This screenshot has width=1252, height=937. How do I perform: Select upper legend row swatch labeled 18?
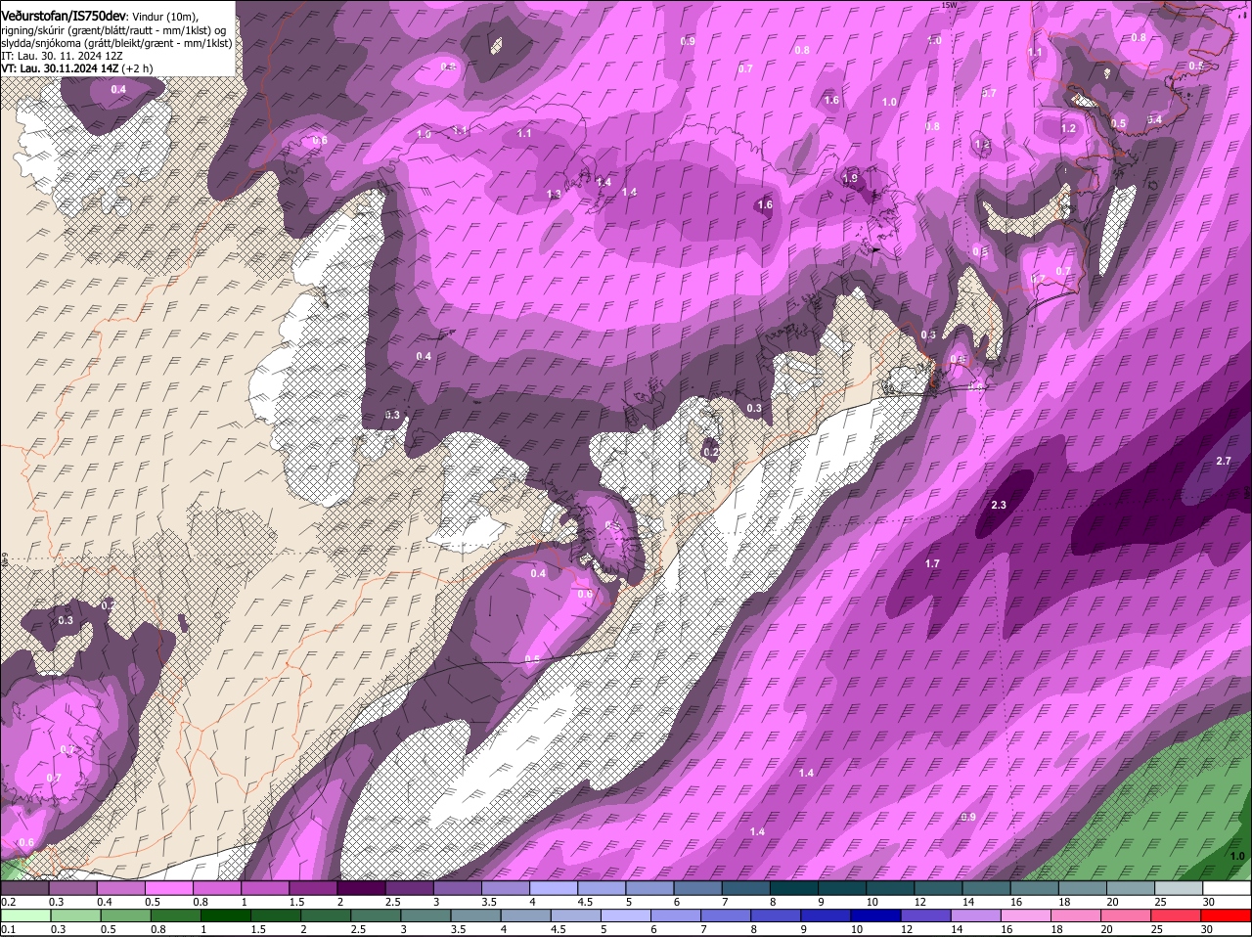point(1083,888)
